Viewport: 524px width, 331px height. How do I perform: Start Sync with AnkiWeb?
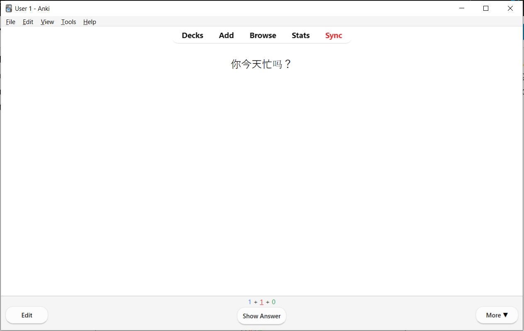point(334,36)
